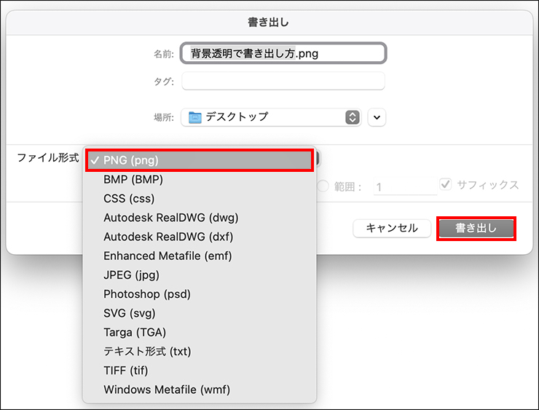Choose TIFF (tif) file format
Viewport: 539px width, 410px height.
click(x=125, y=370)
